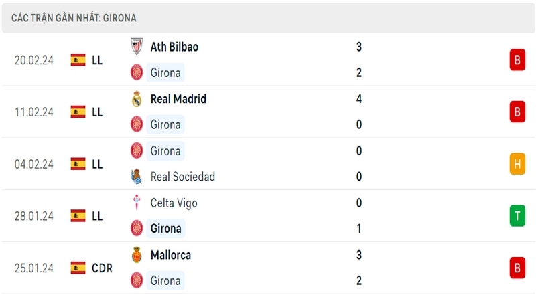Screen dimensions: 536x301
Task: Click the Athletic Bilbao club crest
Action: (137, 46)
